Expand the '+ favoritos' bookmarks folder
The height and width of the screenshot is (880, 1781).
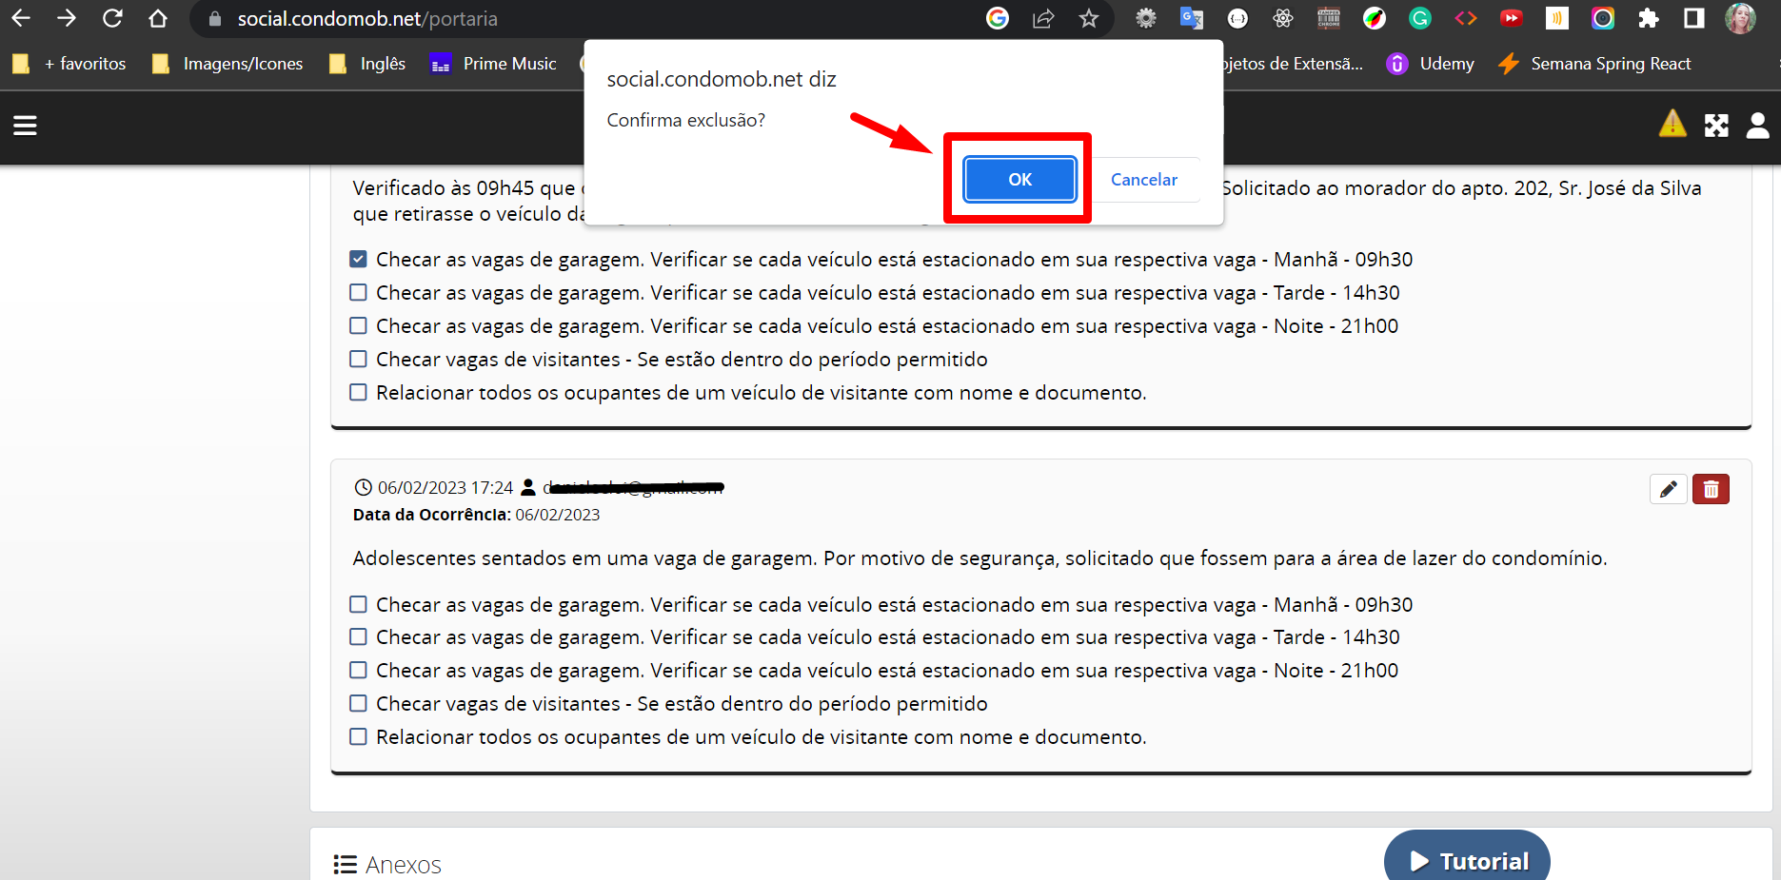click(x=70, y=64)
